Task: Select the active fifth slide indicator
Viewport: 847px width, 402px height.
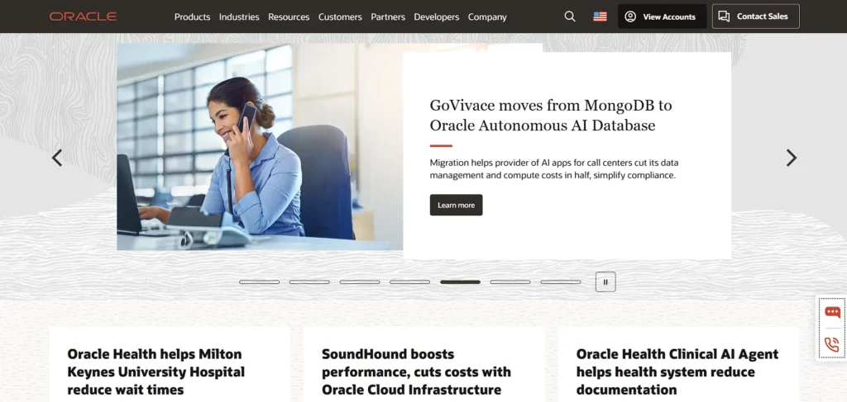Action: [x=460, y=281]
